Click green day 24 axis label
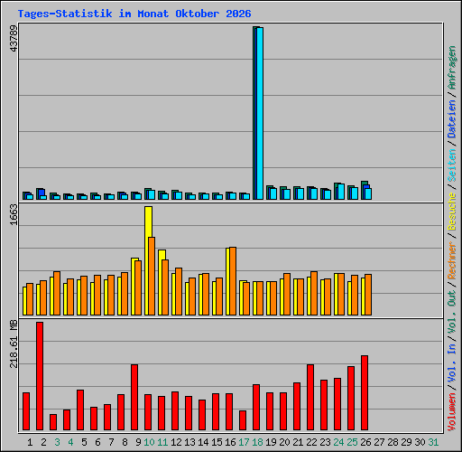Screen dimensions: 462x452 tap(338, 442)
